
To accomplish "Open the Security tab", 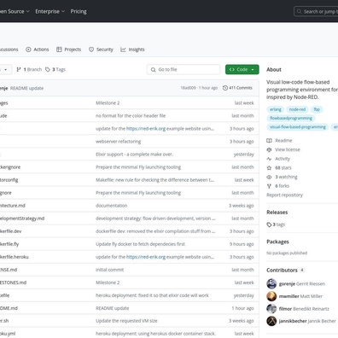I will coord(101,50).
